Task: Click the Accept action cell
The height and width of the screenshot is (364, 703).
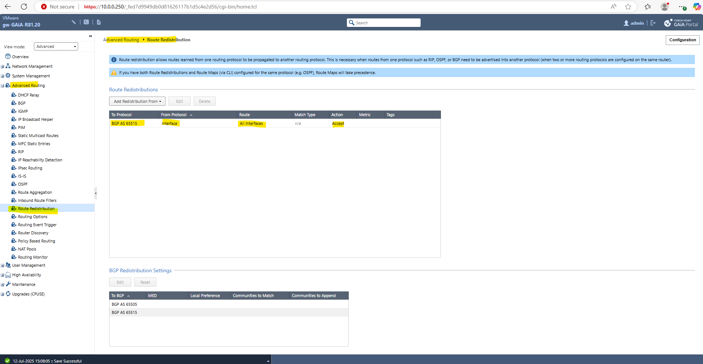Action: [x=338, y=123]
